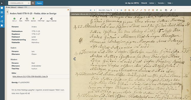Screen dimensions: 191x100
Task: Bookmark this image with green bookmark icon
Action: [x=157, y=10]
